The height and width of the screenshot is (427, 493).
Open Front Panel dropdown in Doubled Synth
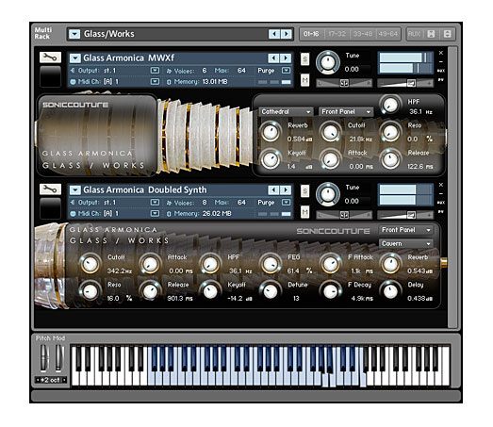pyautogui.click(x=406, y=230)
